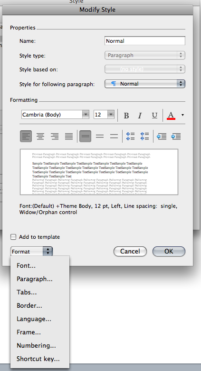201x371 pixels.
Task: Edit the Name field containing Normal
Action: (145, 41)
